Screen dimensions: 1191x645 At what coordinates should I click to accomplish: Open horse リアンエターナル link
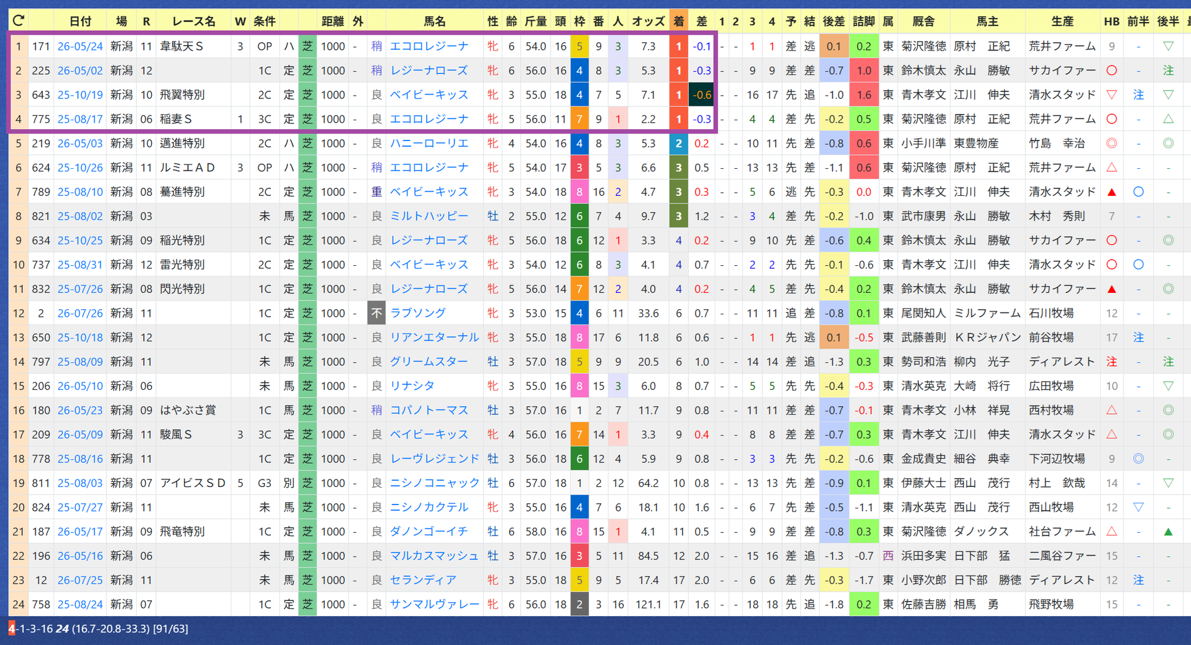435,337
